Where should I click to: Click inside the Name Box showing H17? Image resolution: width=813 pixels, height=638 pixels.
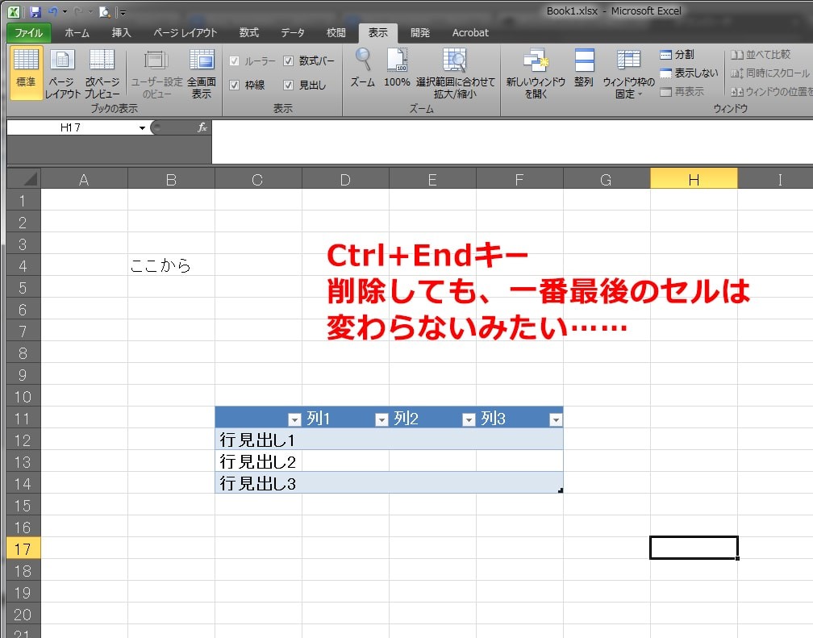click(73, 127)
